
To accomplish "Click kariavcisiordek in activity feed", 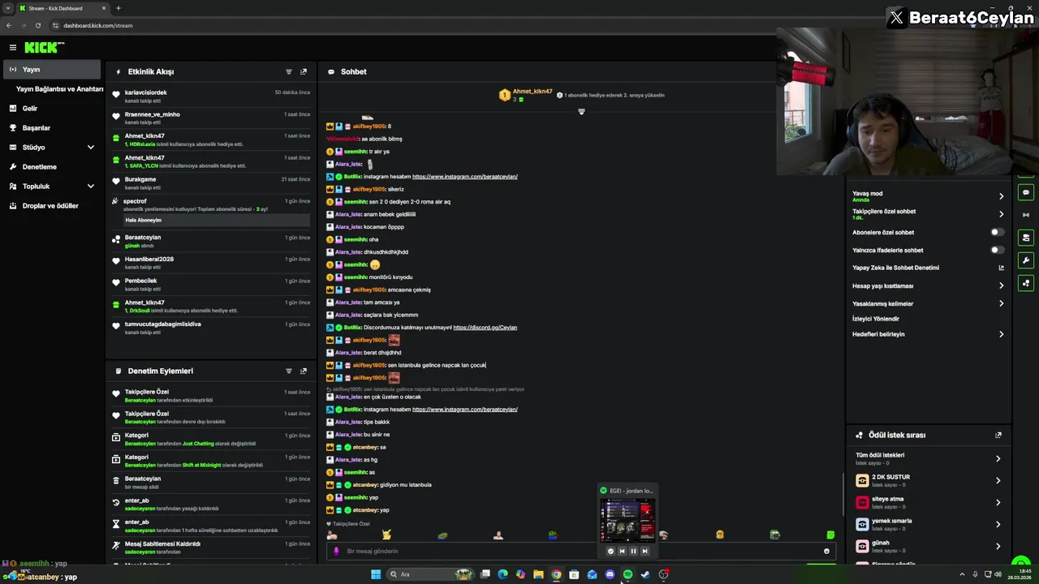I will (146, 92).
